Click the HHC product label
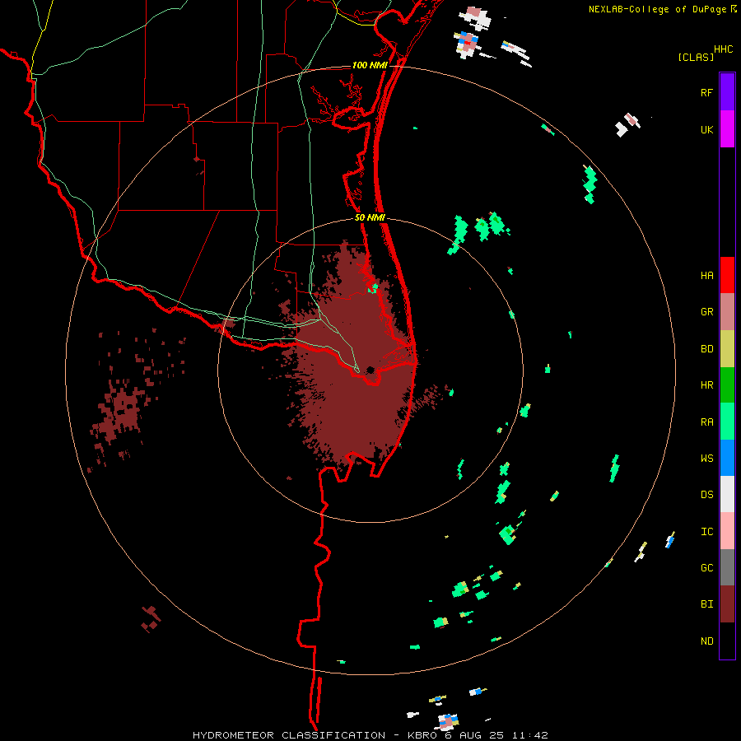This screenshot has height=741, width=741. [x=723, y=49]
